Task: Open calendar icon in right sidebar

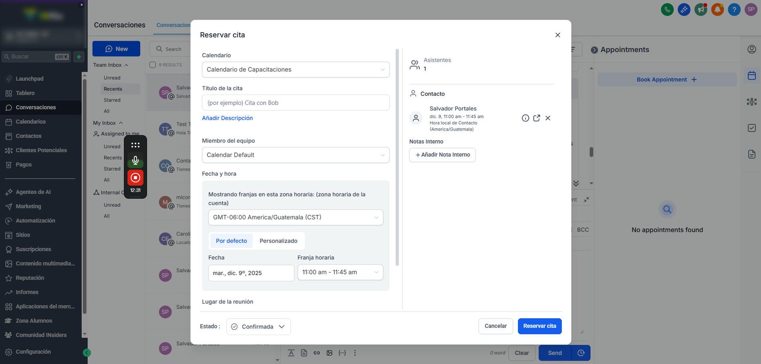Action: [x=752, y=75]
